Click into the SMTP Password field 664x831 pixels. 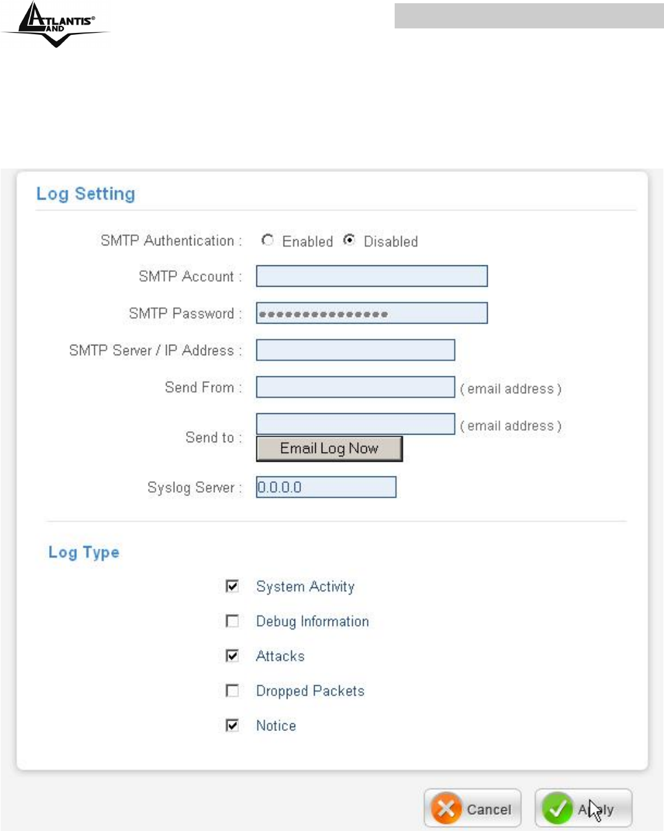coord(371,313)
